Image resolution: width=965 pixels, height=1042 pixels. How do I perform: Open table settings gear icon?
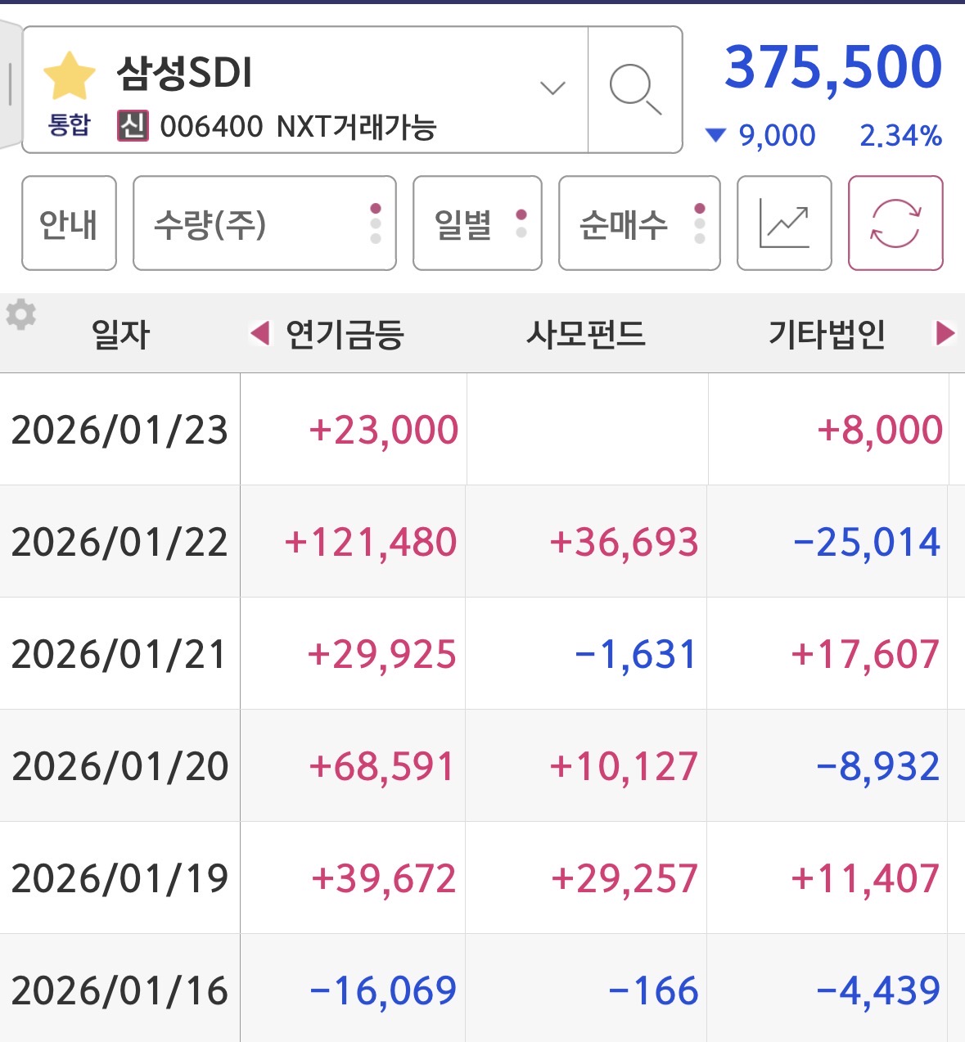(x=21, y=314)
